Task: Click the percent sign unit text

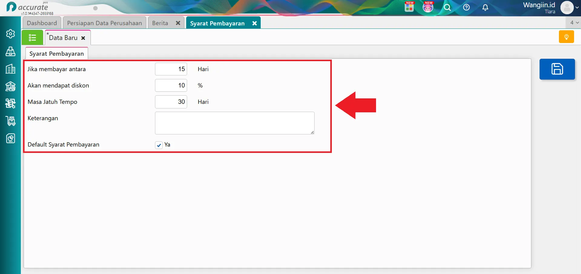Action: click(200, 85)
